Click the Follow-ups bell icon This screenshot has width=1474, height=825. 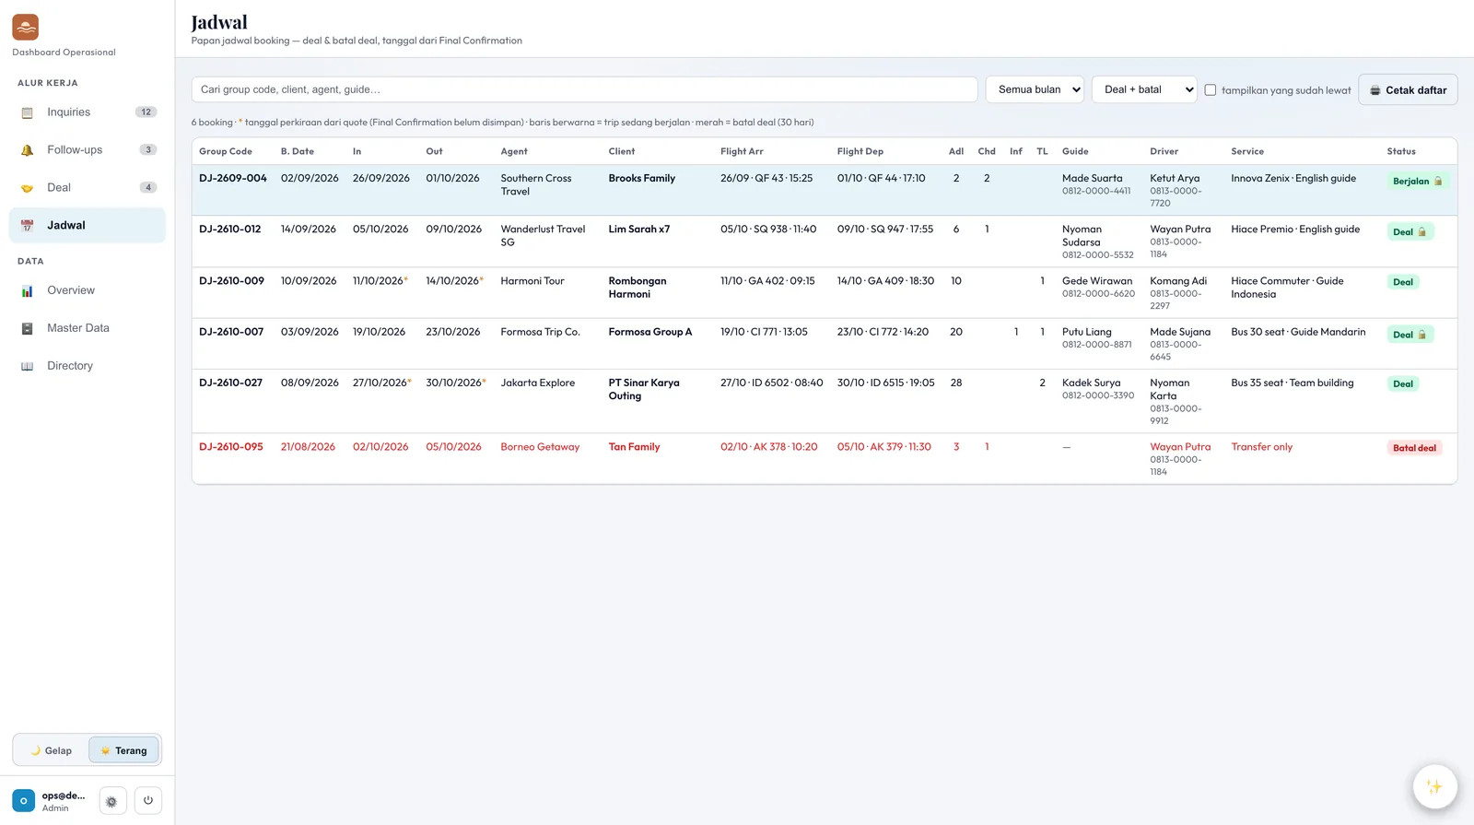coord(28,150)
